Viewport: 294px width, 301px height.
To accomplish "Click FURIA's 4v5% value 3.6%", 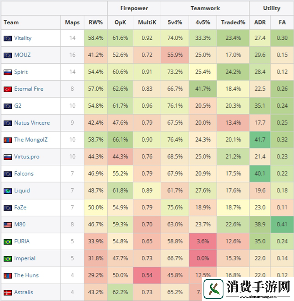I will (203, 241).
